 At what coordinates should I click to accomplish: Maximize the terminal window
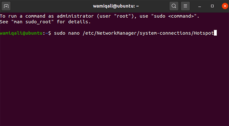212,6
